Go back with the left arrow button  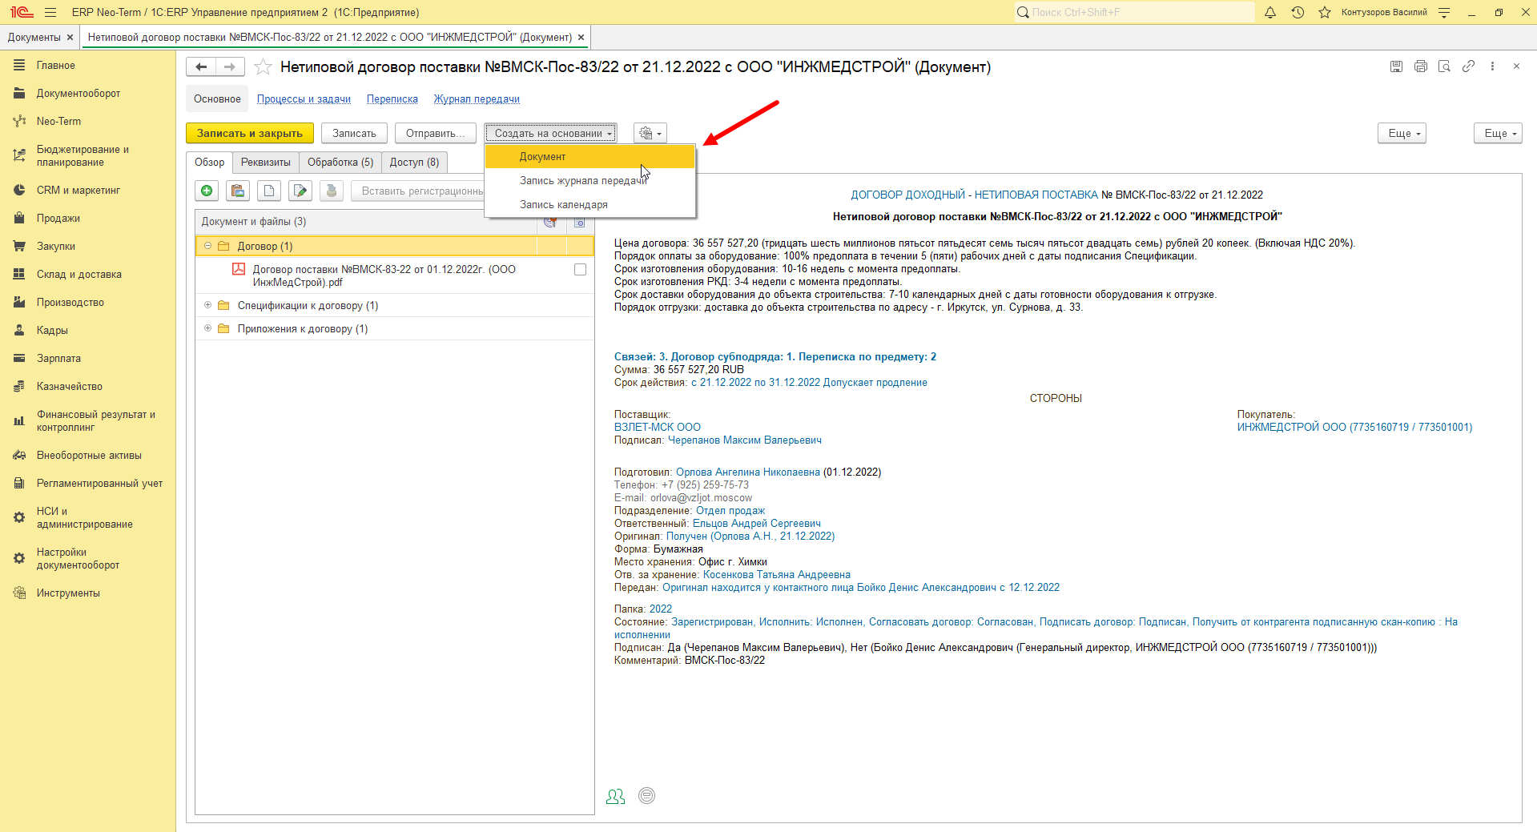[201, 67]
